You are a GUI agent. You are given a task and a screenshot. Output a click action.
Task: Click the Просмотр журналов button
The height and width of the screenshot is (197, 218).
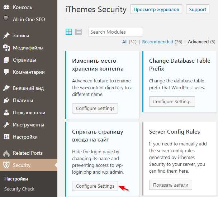156,9
